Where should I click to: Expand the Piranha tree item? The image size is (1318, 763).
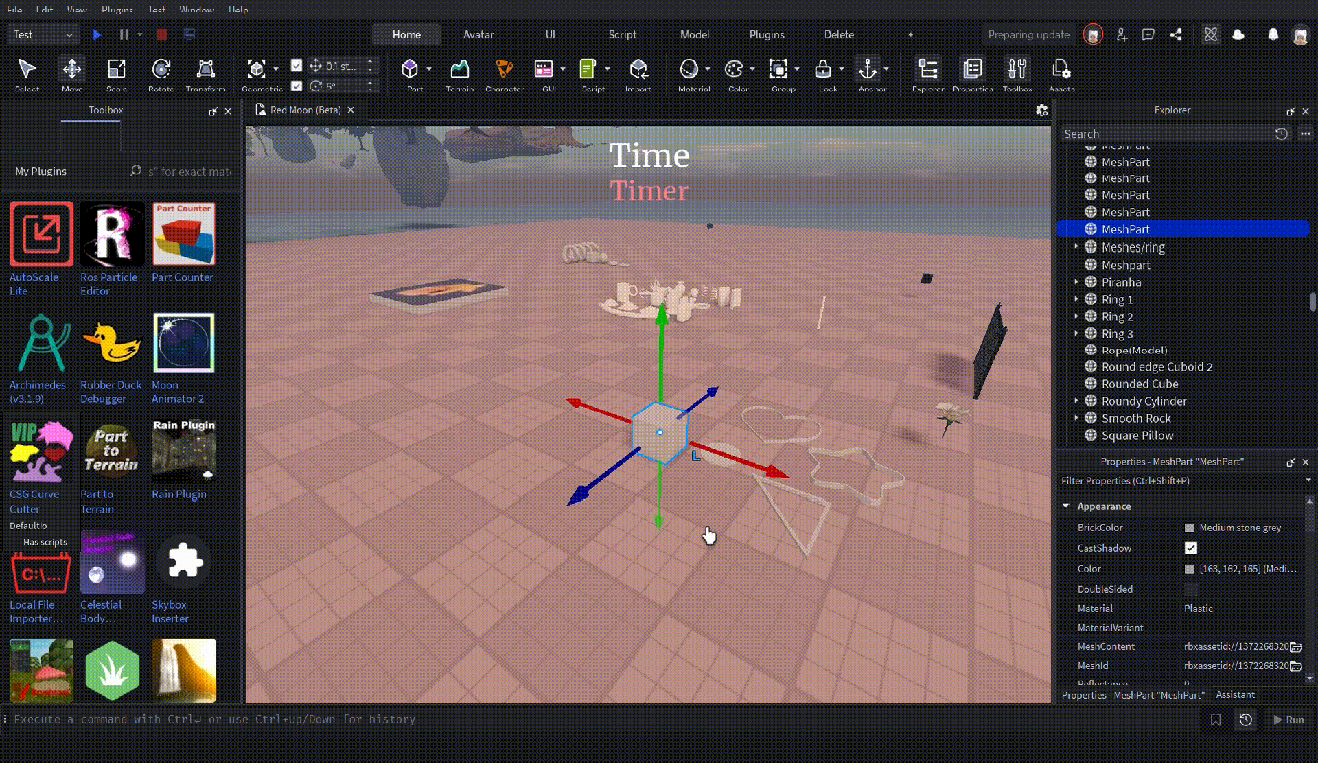(1076, 282)
